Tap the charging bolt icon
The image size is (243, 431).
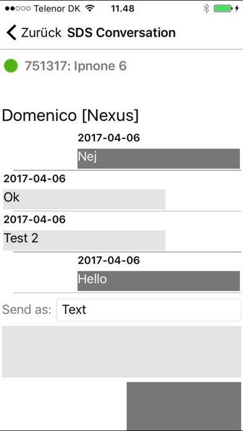(x=237, y=9)
